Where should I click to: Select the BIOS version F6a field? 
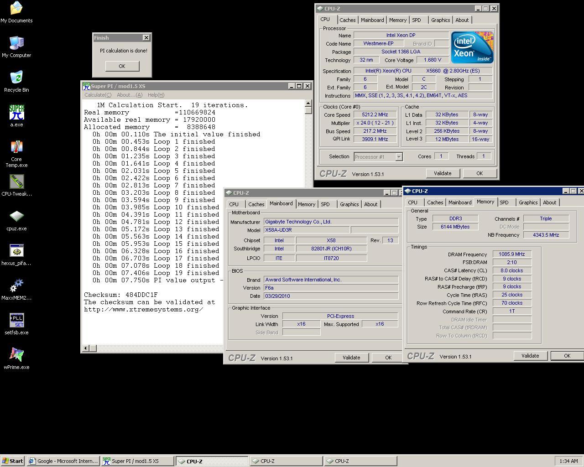tap(331, 288)
